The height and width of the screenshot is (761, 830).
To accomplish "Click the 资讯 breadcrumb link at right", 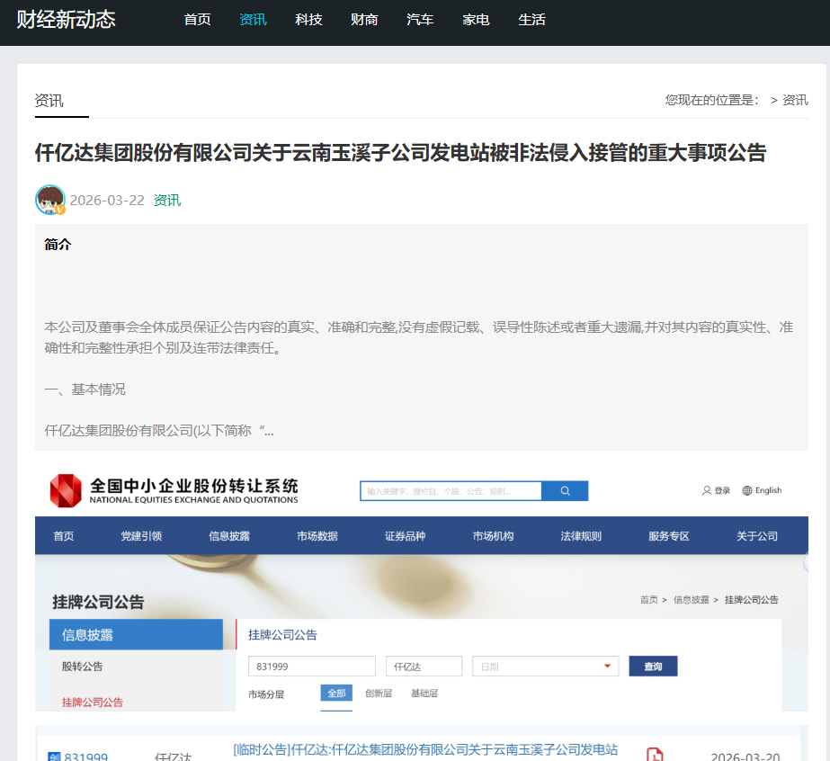I will [795, 100].
